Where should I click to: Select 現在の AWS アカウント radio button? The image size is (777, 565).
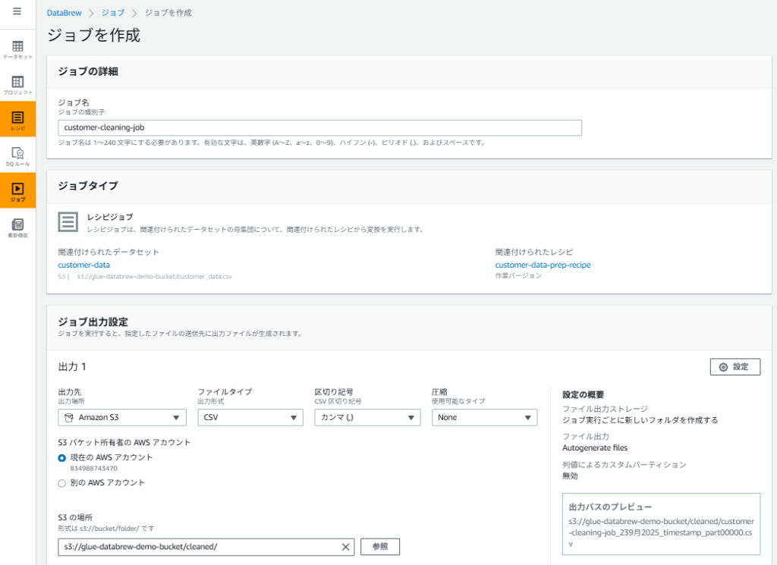(x=62, y=458)
